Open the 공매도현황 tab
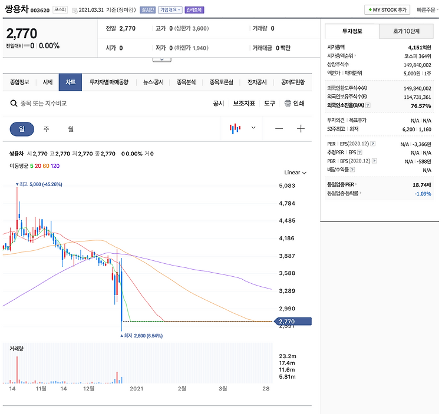 [x=293, y=82]
